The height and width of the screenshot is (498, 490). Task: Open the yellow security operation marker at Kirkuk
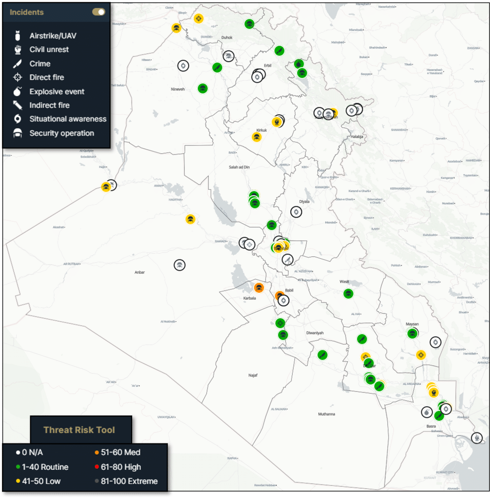tap(257, 137)
